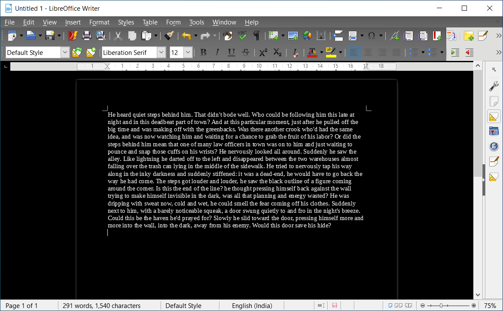
Task: Export directly as PDF
Action: coord(73,36)
